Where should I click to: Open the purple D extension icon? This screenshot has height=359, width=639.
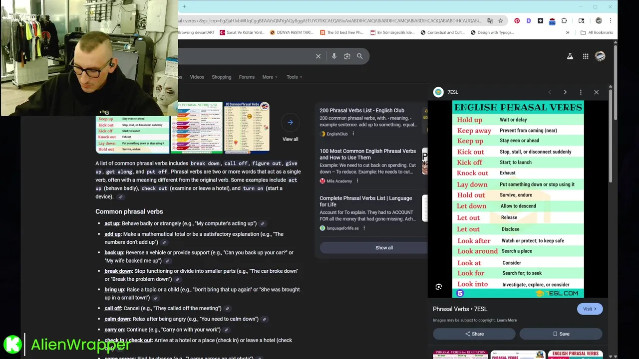(528, 21)
